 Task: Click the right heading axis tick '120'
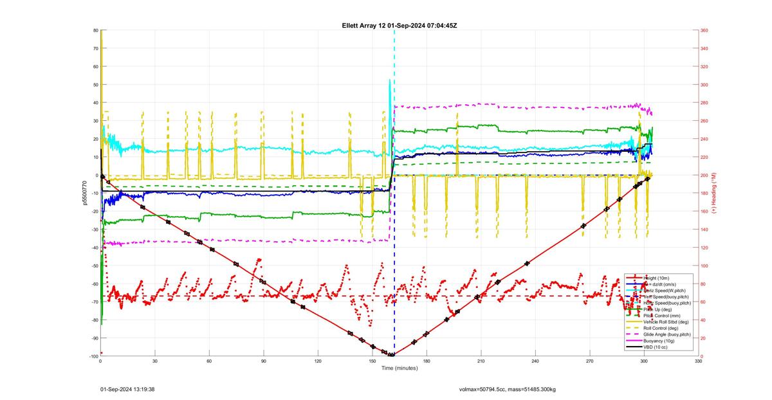[x=704, y=248]
